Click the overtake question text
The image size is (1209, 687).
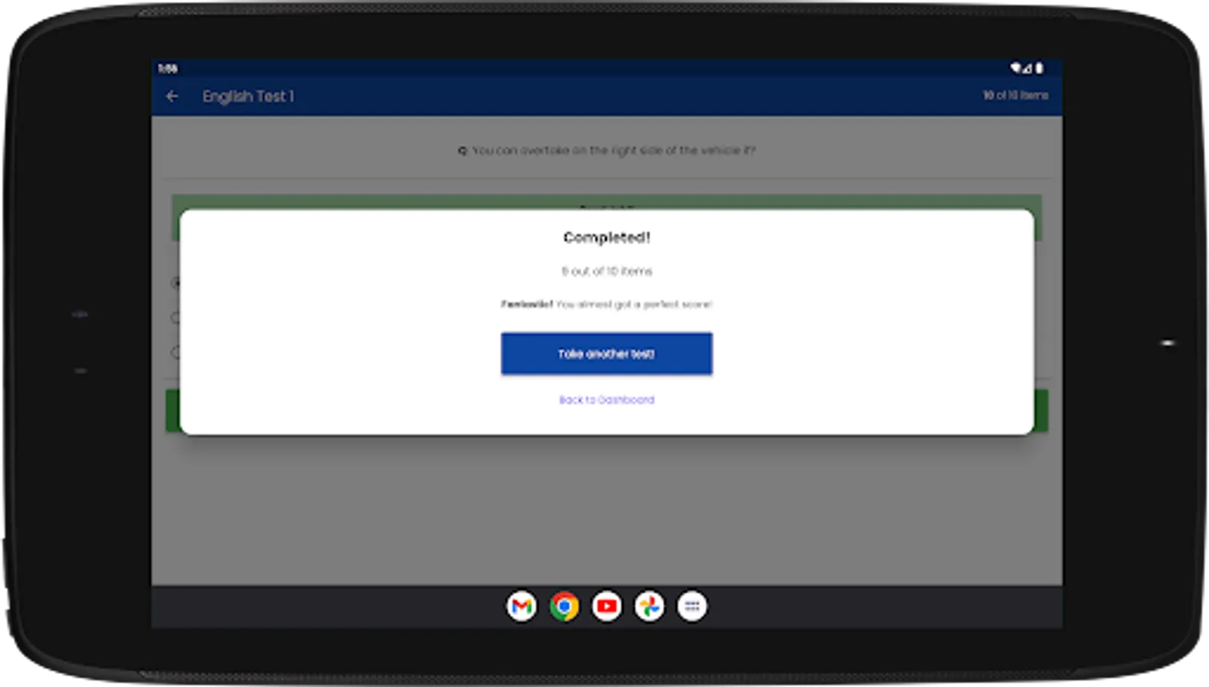pos(607,150)
